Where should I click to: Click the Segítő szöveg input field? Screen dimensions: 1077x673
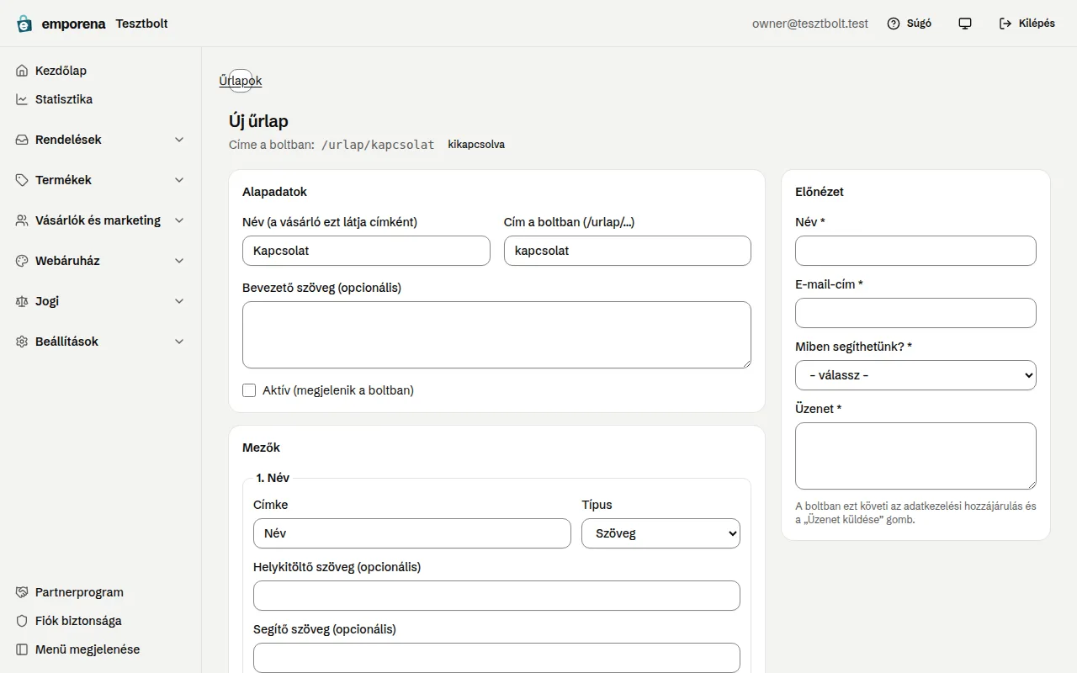pos(496,658)
